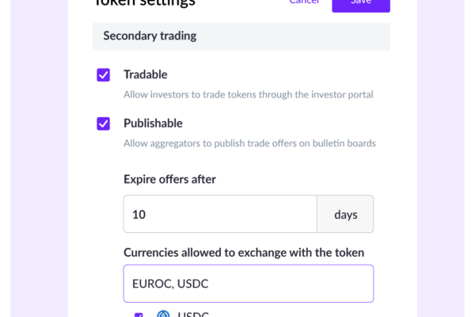Click the Publishable bulletin boards description
The width and height of the screenshot is (475, 317).
click(249, 143)
